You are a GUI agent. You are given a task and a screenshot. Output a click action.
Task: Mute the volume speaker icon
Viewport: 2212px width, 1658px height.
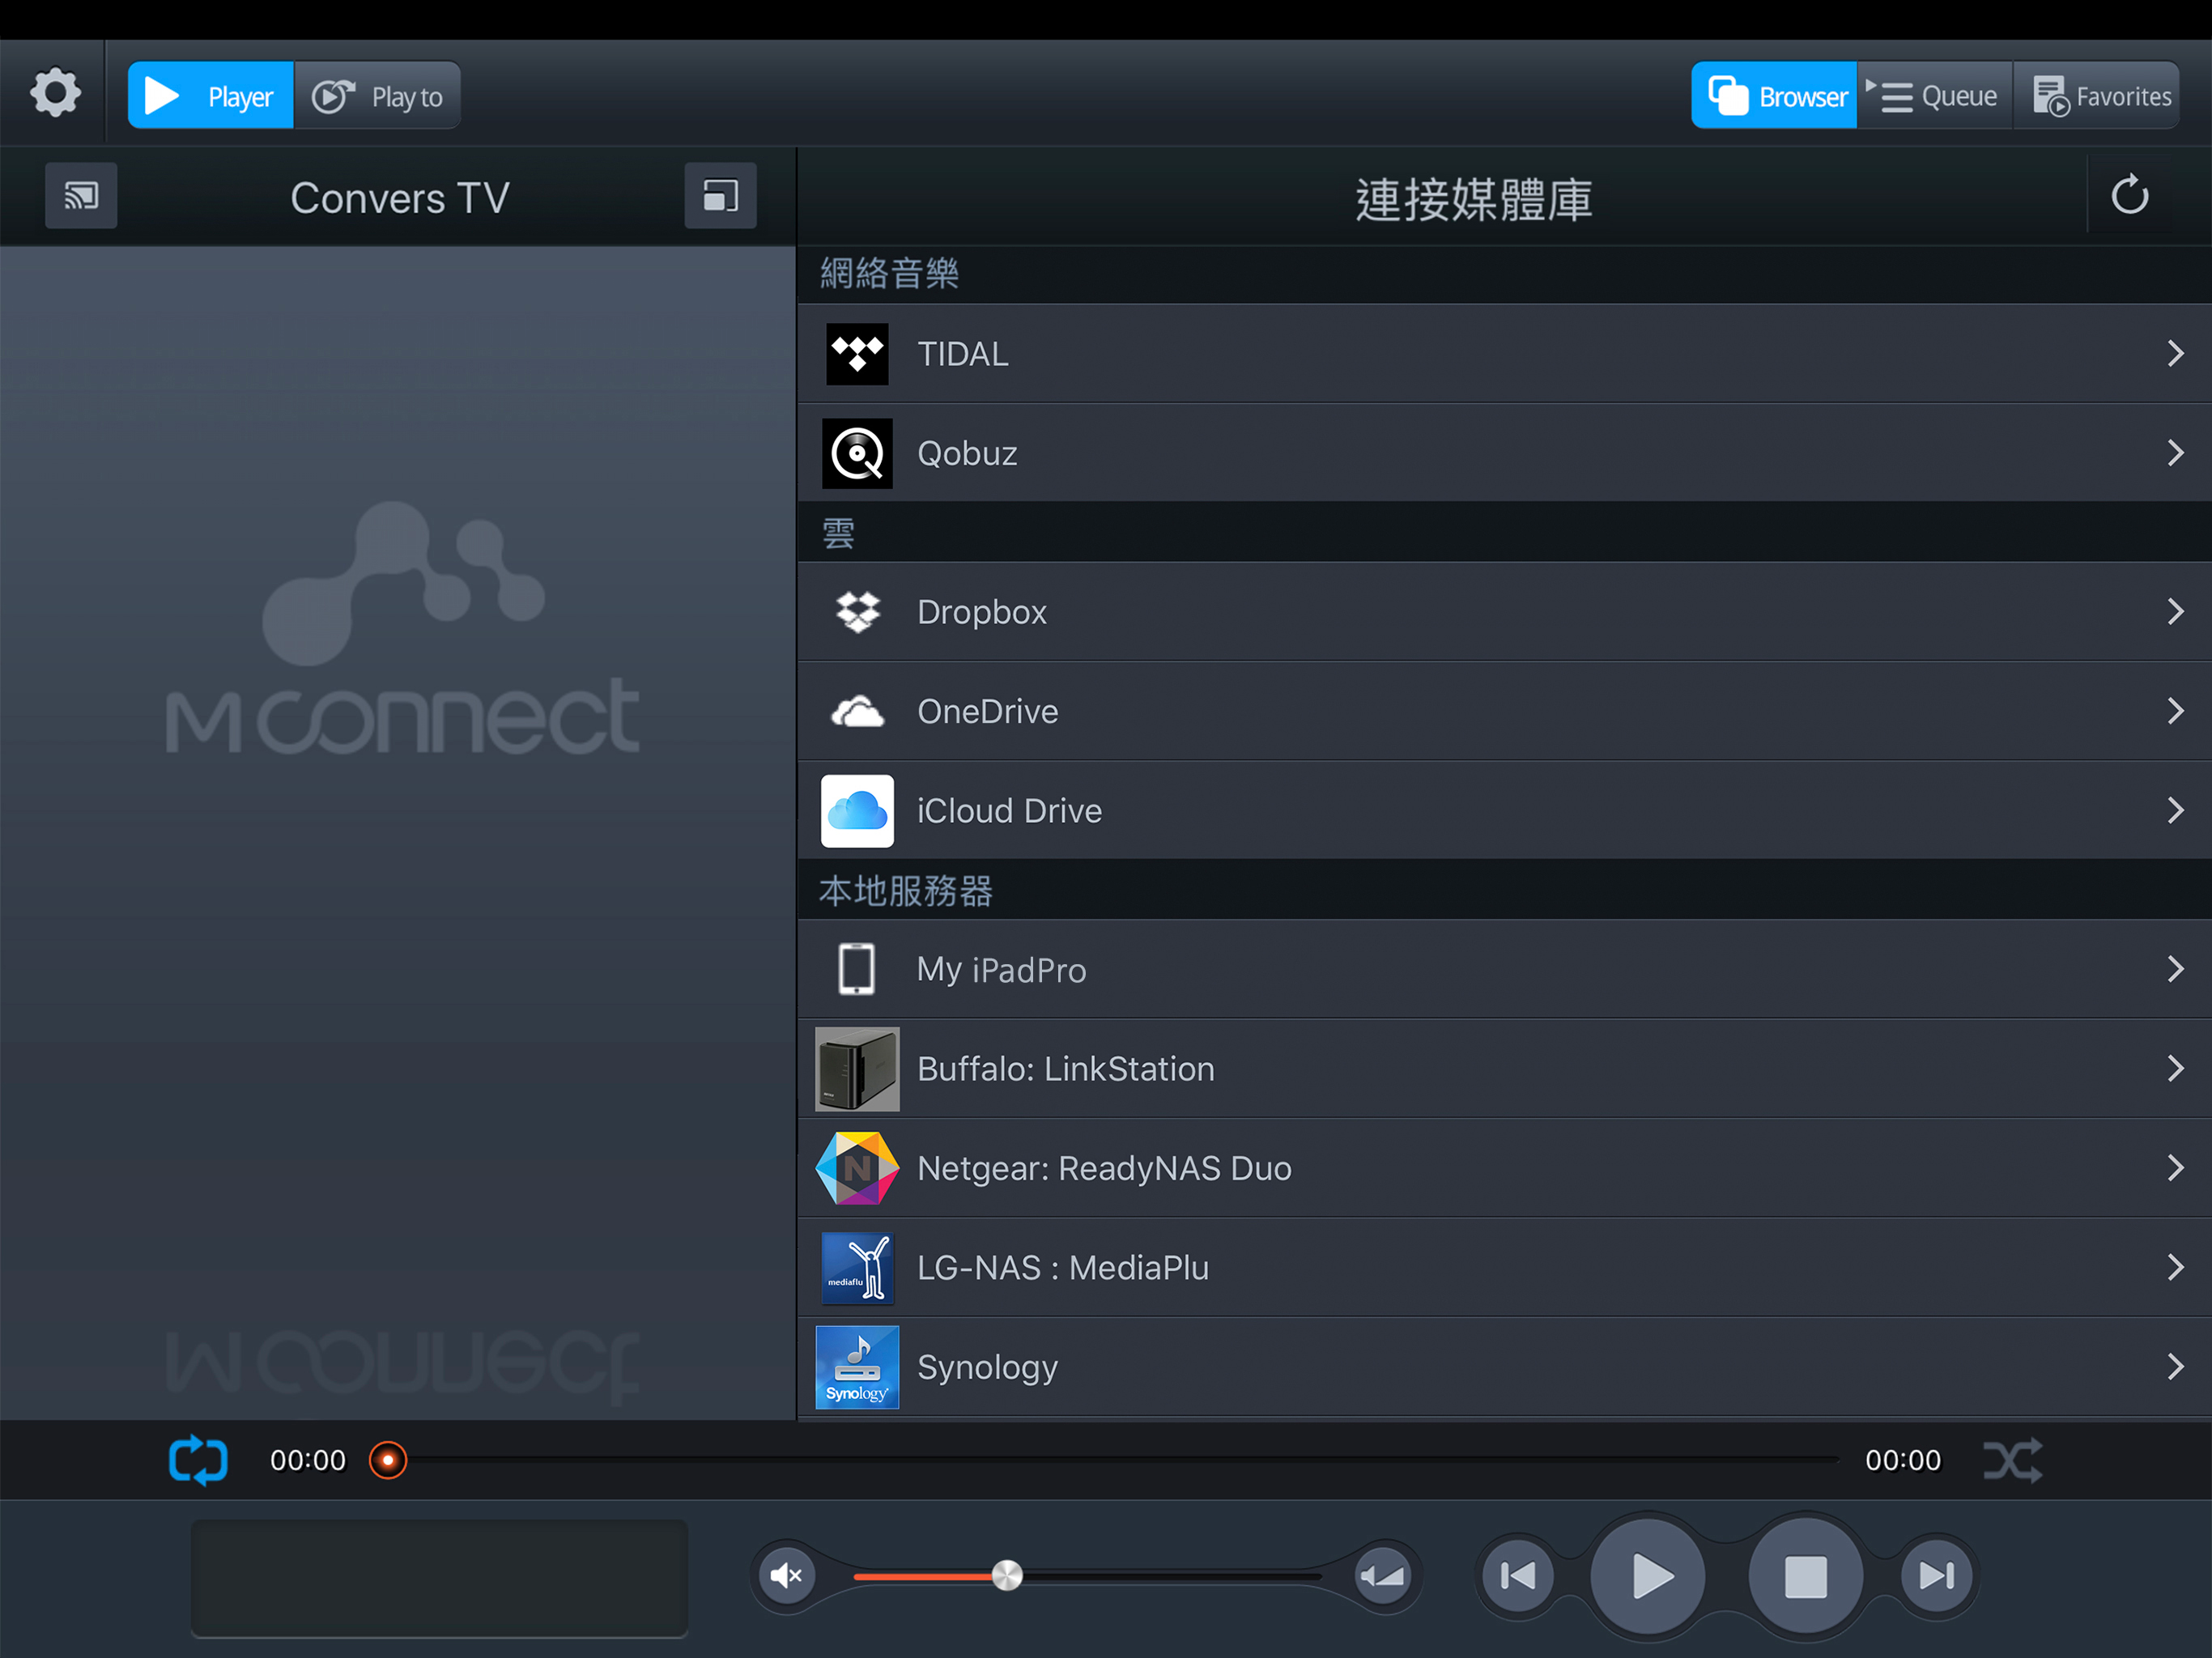787,1576
